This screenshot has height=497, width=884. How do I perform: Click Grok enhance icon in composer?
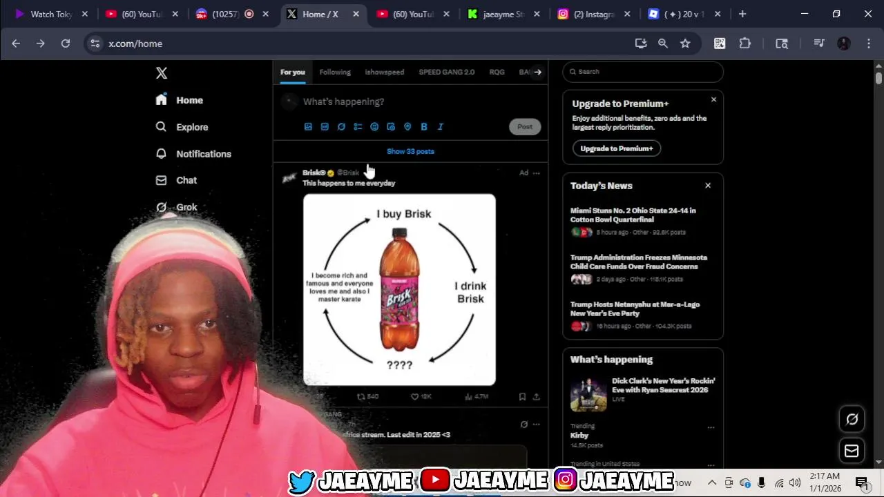pos(341,127)
